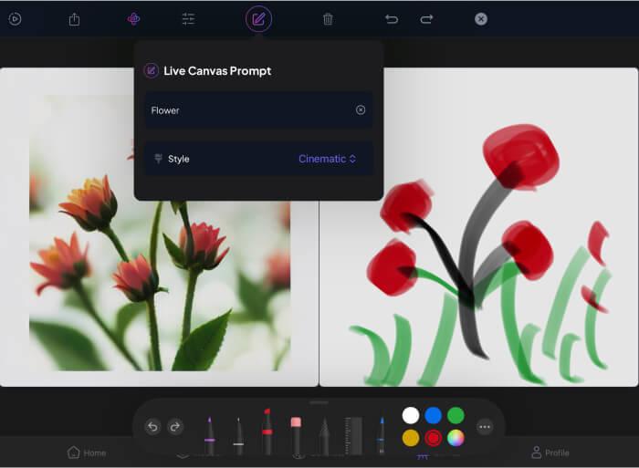Open the Profile tab

coord(550,452)
